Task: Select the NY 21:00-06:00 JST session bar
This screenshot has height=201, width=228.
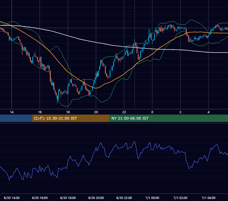Action: (x=169, y=118)
